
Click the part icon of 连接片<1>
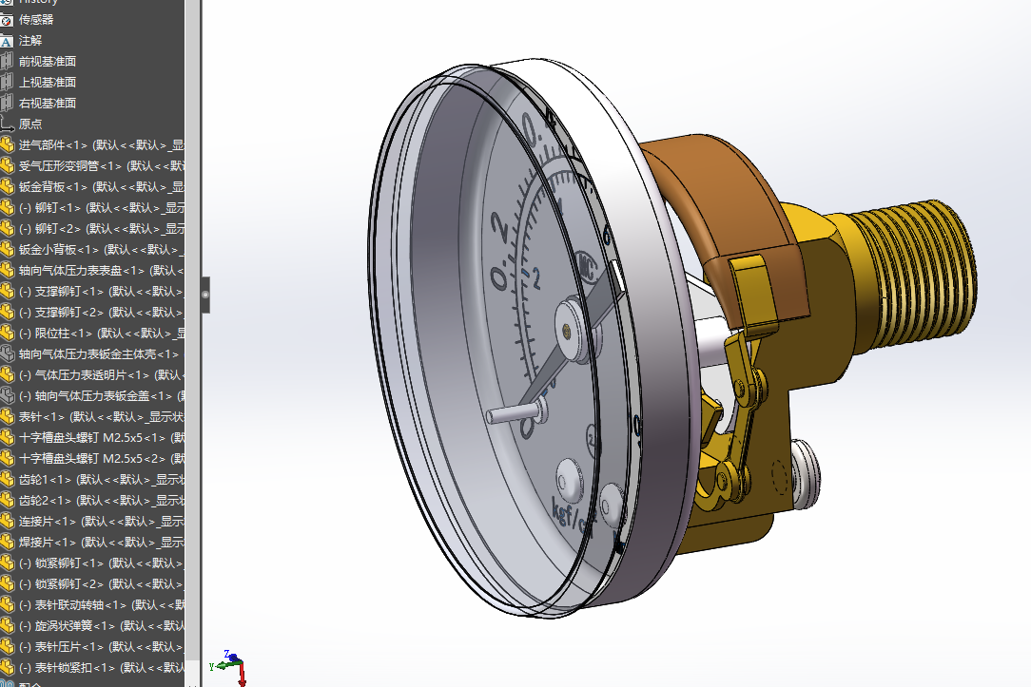coord(7,522)
